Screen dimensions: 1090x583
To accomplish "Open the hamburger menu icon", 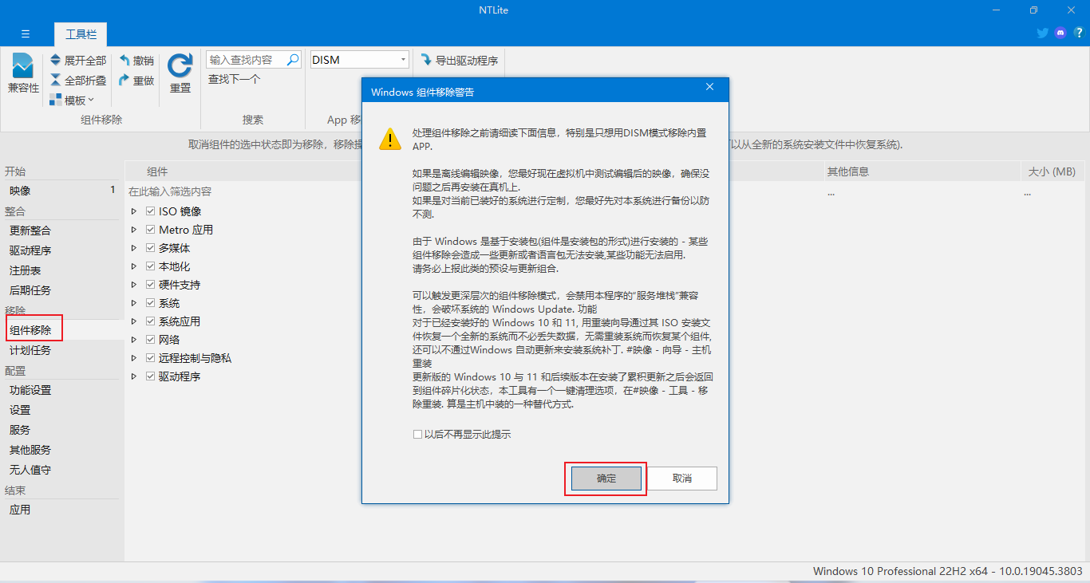I will [26, 33].
